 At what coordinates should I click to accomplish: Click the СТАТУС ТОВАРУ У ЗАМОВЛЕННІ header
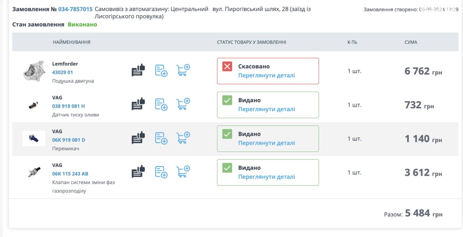[x=251, y=42]
